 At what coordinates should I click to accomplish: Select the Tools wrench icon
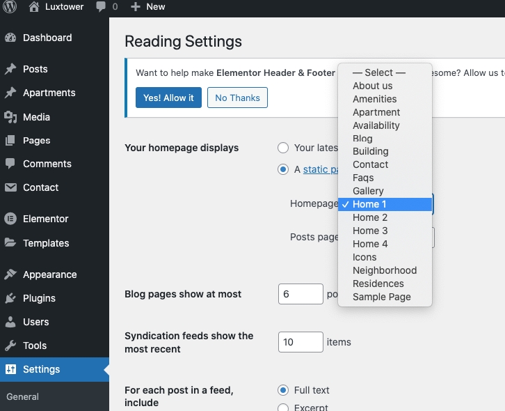click(10, 346)
